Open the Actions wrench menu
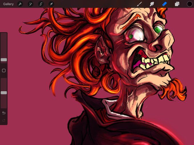This screenshot has width=194, height=145. tap(20, 4)
